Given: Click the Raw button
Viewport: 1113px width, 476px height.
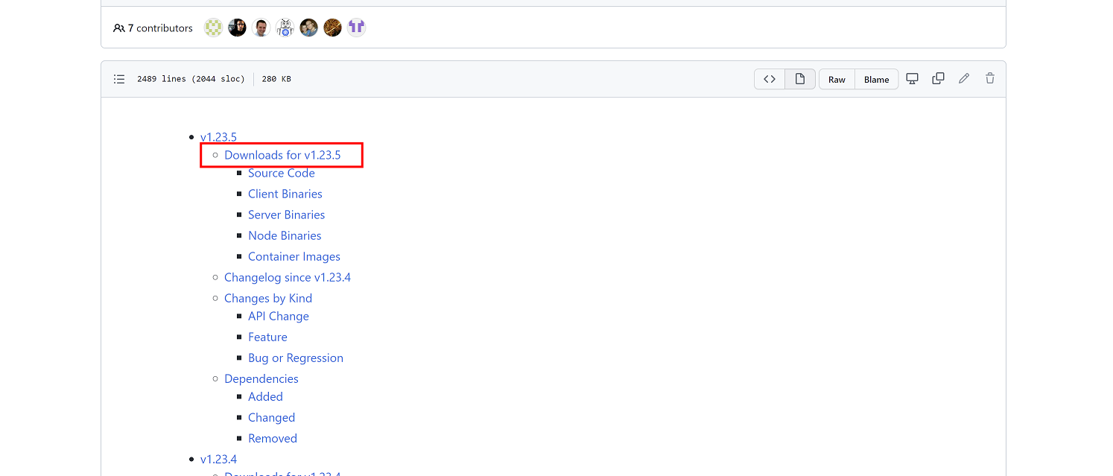Looking at the screenshot, I should tap(837, 80).
